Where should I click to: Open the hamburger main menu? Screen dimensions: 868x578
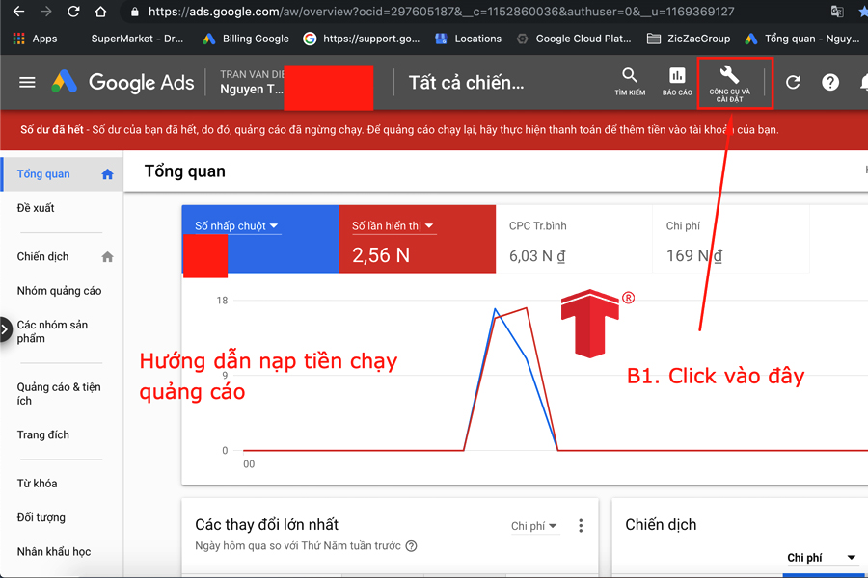click(27, 83)
